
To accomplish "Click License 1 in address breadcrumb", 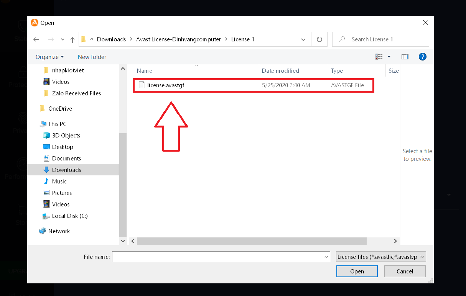I will 243,39.
